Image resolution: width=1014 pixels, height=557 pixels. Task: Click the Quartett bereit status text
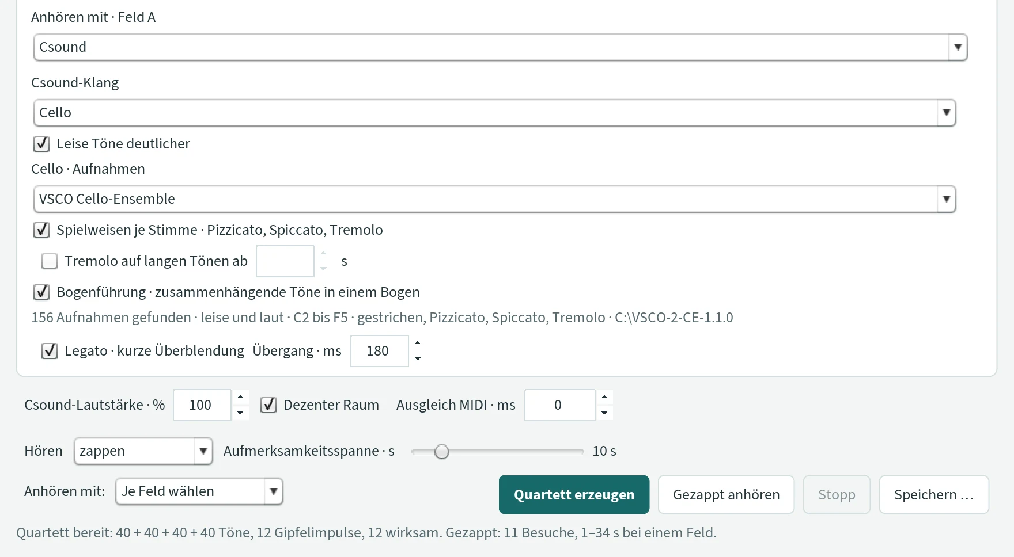click(x=366, y=533)
